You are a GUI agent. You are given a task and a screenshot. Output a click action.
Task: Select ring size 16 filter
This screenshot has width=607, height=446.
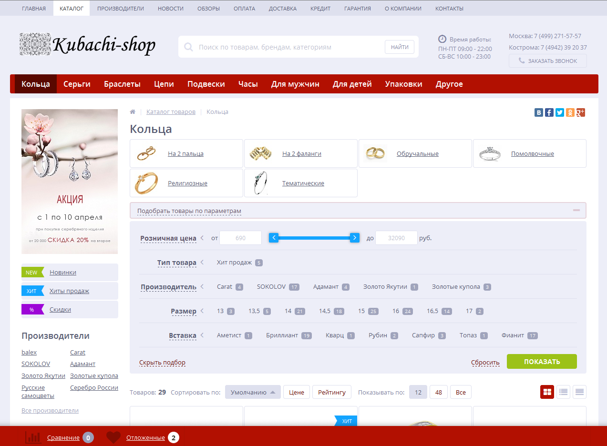(x=396, y=311)
